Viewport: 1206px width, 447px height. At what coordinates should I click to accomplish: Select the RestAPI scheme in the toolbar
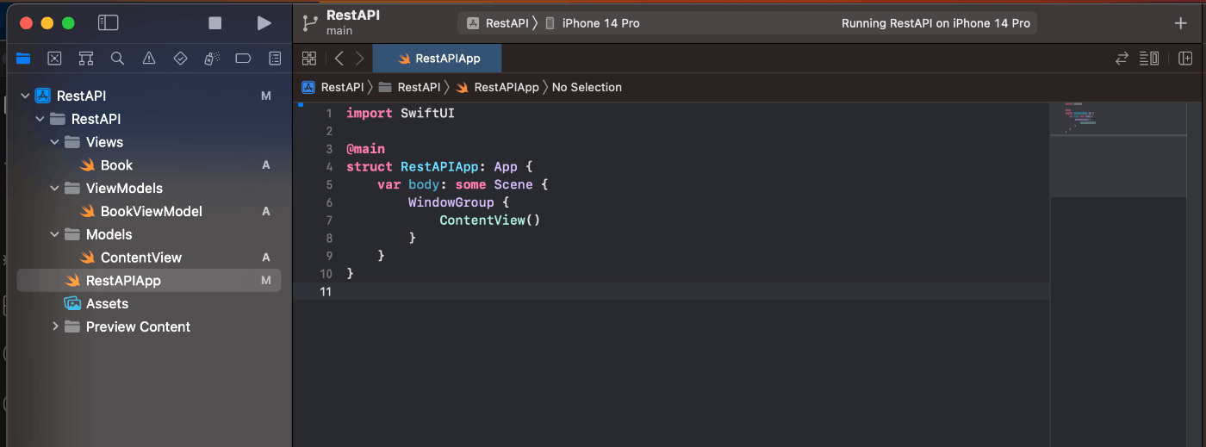pos(498,23)
